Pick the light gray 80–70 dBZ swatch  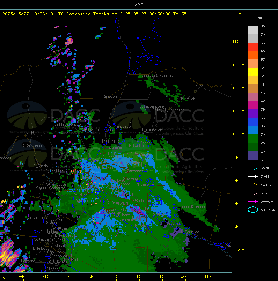[x=253, y=30]
